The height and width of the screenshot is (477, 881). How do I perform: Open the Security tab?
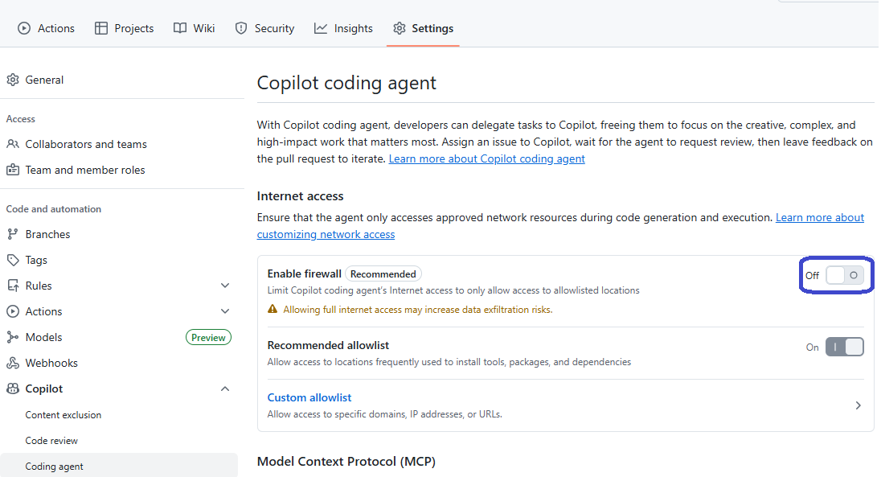(264, 28)
